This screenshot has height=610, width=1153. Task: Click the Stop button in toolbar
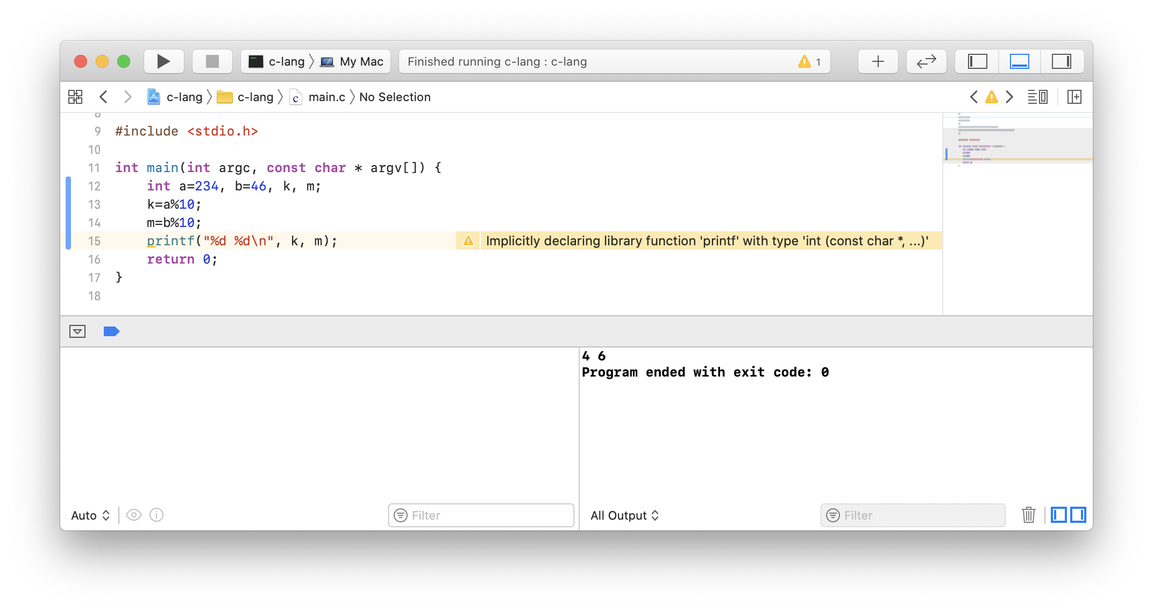tap(212, 61)
